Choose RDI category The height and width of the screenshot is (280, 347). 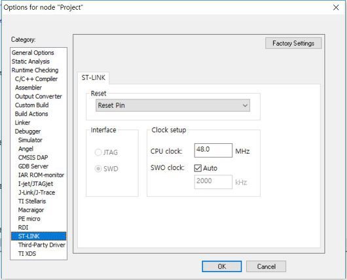point(23,228)
